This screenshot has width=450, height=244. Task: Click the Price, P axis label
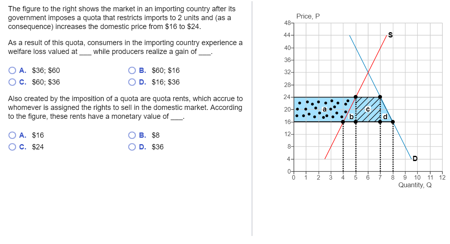[308, 16]
